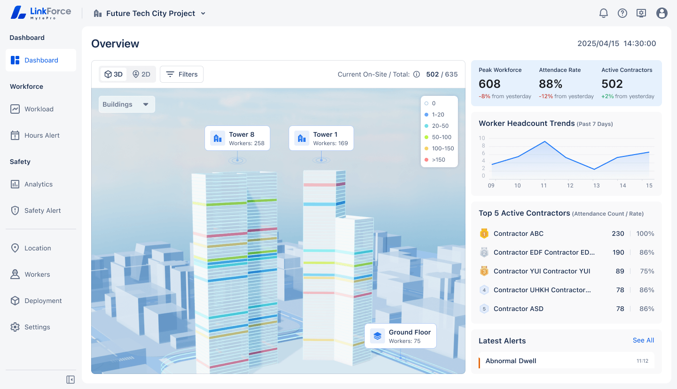This screenshot has width=677, height=389.
Task: Collapse the sidebar with the panel icon
Action: (x=71, y=380)
